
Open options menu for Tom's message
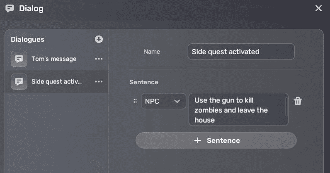click(x=99, y=59)
